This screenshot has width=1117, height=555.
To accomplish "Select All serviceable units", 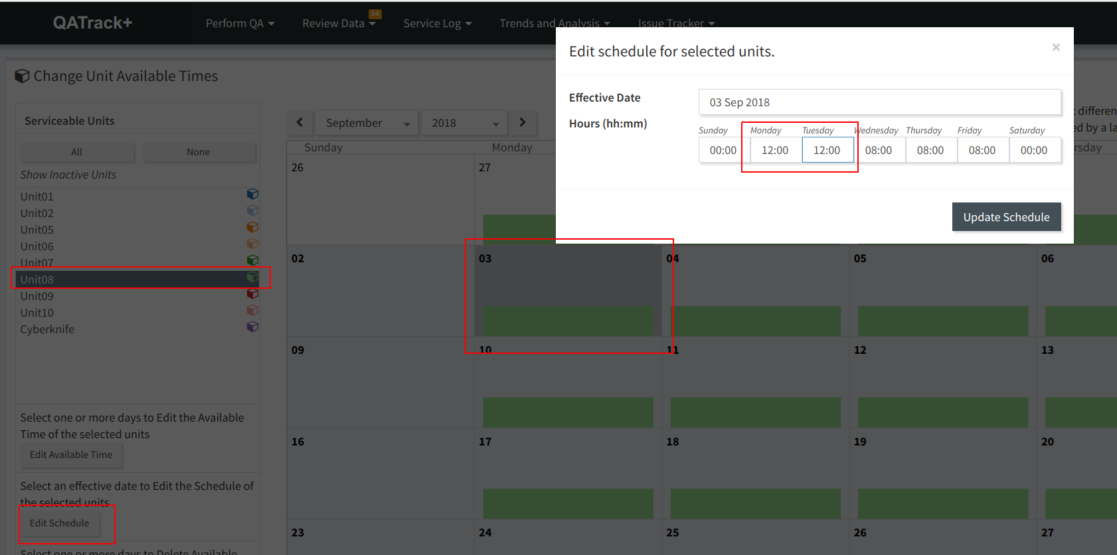I will pyautogui.click(x=77, y=152).
